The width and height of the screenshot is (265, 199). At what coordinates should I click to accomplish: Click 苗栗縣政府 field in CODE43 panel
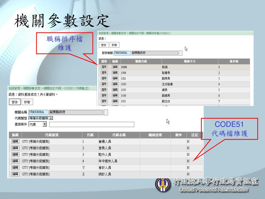[x=155, y=53]
